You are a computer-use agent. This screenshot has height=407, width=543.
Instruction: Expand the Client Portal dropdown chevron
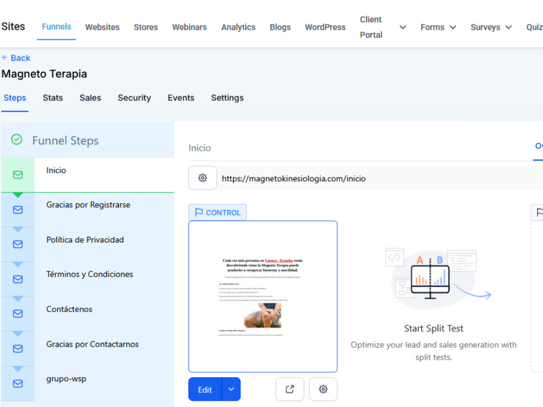pyautogui.click(x=402, y=27)
